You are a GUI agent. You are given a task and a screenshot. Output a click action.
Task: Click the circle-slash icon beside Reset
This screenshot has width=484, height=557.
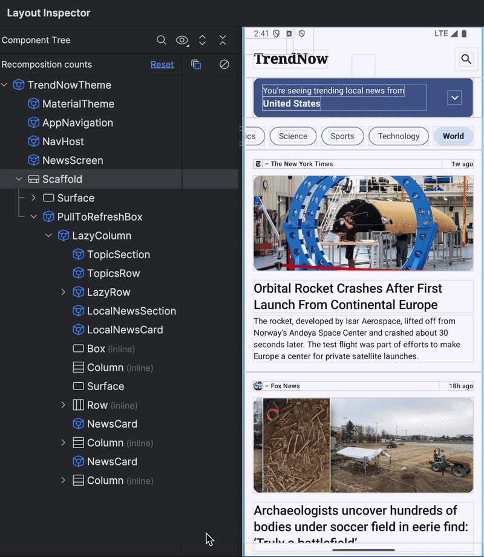click(x=224, y=64)
